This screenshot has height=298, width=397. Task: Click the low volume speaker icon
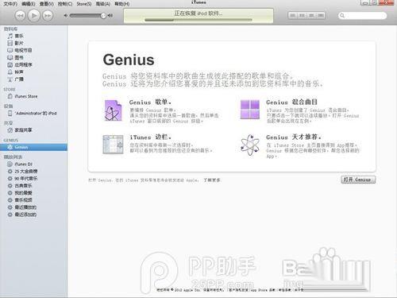[x=66, y=16]
